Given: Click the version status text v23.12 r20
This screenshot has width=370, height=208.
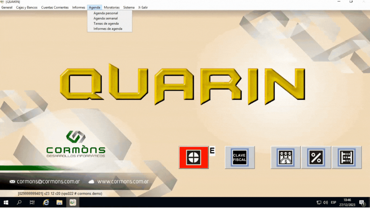Looking at the screenshot, I should pyautogui.click(x=60, y=194).
